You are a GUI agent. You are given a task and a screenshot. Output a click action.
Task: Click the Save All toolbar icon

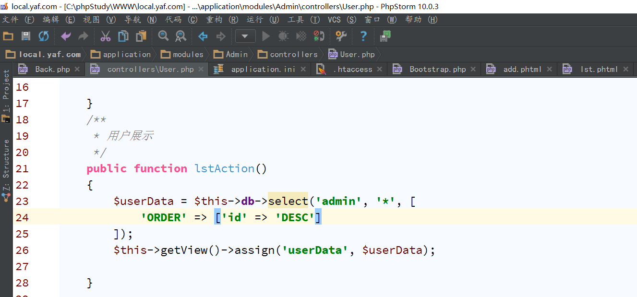25,36
